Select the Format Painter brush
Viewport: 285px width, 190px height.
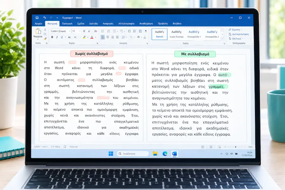[45, 38]
